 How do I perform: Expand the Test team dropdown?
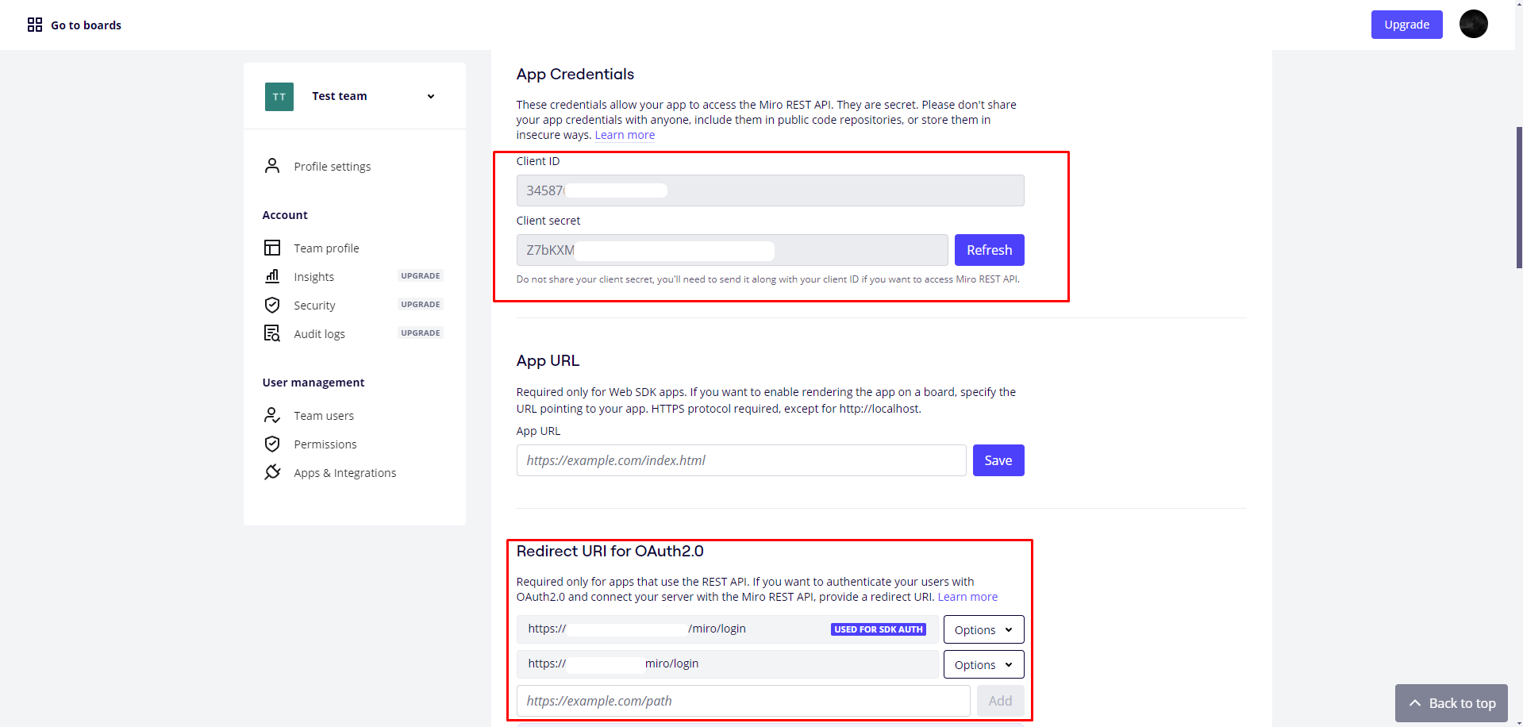[431, 96]
